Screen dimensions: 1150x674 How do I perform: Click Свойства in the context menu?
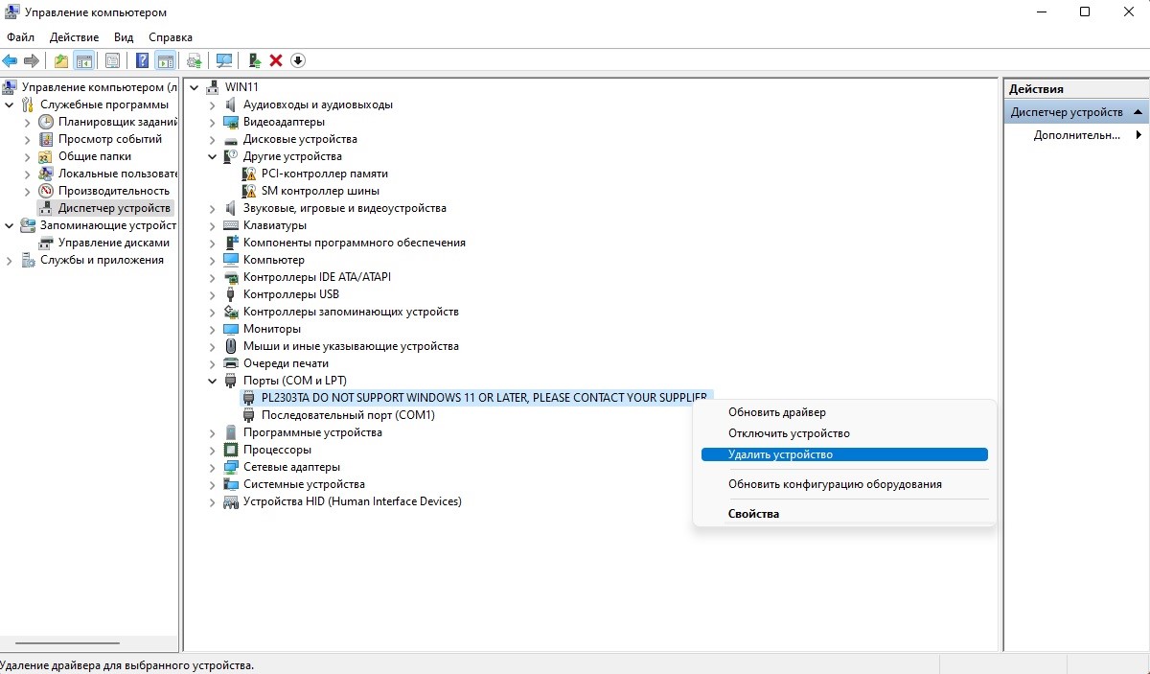click(x=753, y=514)
